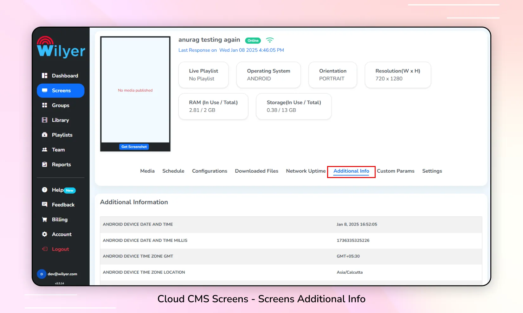Click the Wilyer logo
The height and width of the screenshot is (313, 523).
point(61,47)
